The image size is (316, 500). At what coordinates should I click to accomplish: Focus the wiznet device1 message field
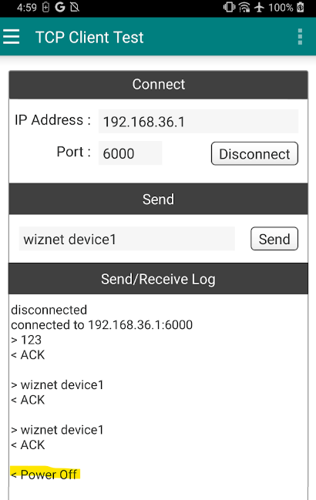point(127,239)
